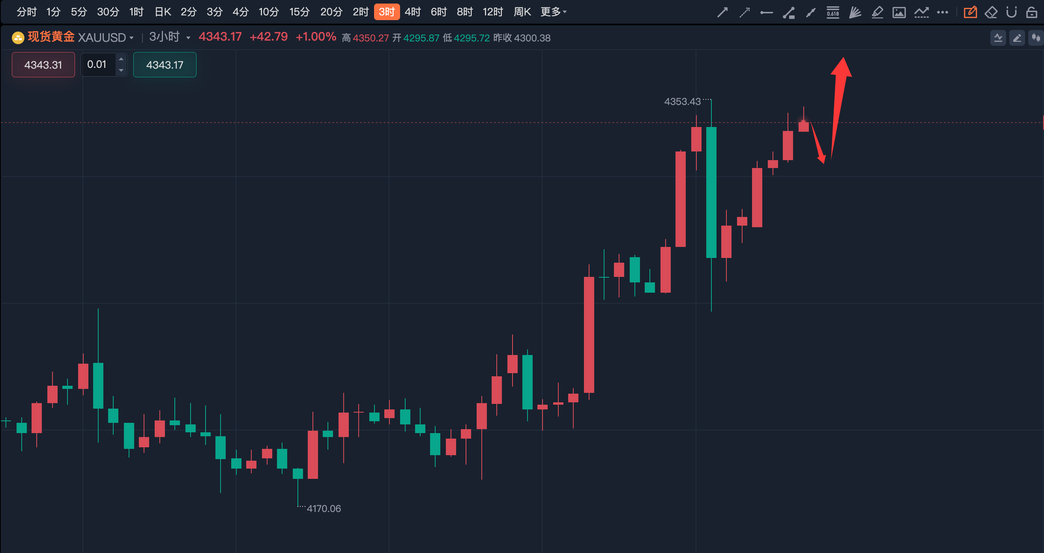Click the green 4343.17 buy price button
Viewport: 1044px width, 553px height.
165,65
